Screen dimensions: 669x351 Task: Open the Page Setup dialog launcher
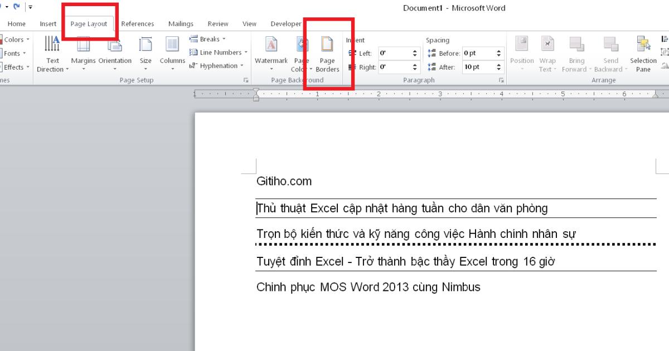246,81
